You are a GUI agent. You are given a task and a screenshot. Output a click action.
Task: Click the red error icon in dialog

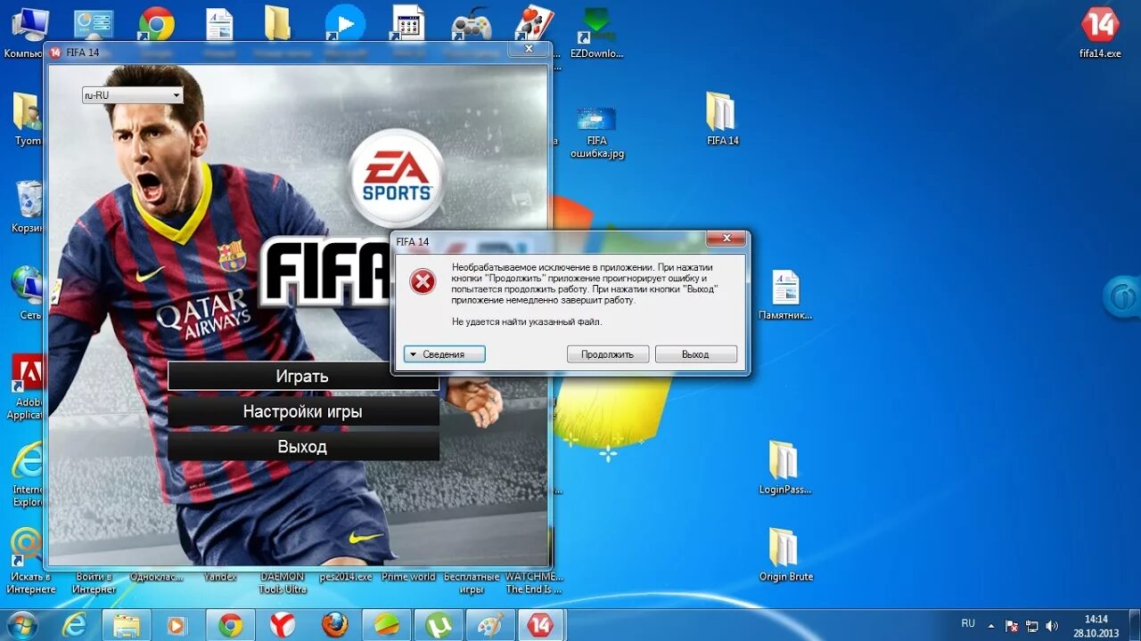pos(423,281)
